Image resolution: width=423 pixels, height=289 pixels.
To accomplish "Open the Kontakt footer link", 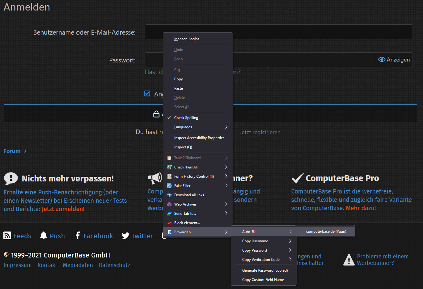I will (47, 265).
